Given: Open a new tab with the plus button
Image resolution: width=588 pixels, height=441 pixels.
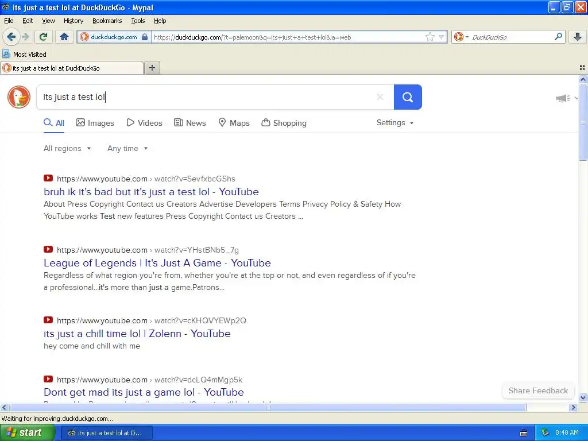Looking at the screenshot, I should click(152, 68).
